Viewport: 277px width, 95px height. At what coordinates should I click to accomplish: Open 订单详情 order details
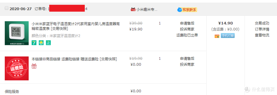tap(262, 29)
